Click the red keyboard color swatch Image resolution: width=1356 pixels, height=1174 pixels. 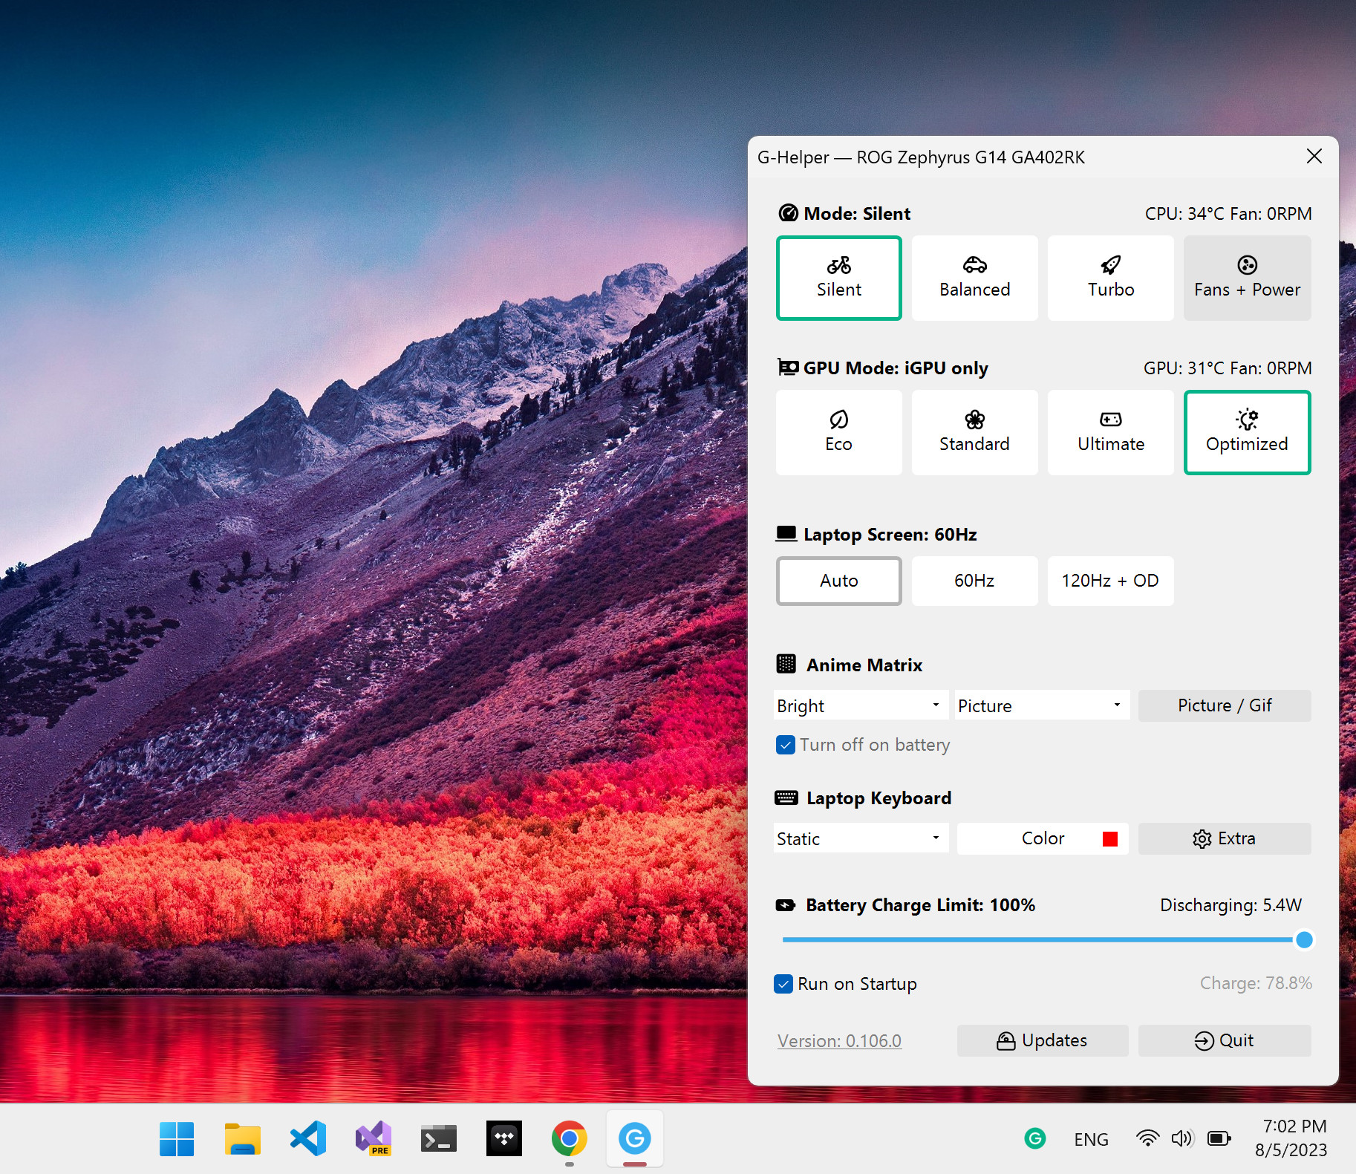(1110, 838)
